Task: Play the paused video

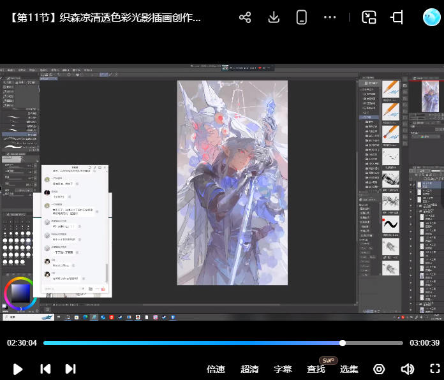Action: click(x=18, y=369)
